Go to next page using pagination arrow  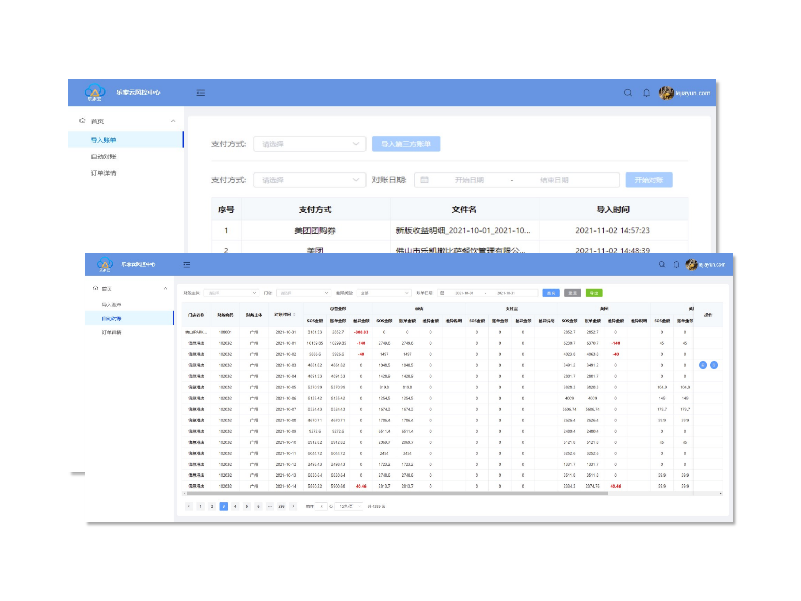point(293,506)
